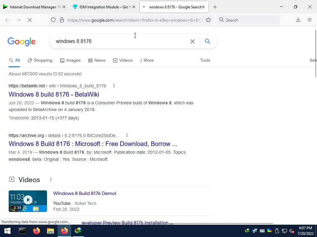The height and width of the screenshot is (237, 317).
Task: Close the windows 8 8176 search tab
Action: (x=204, y=7)
